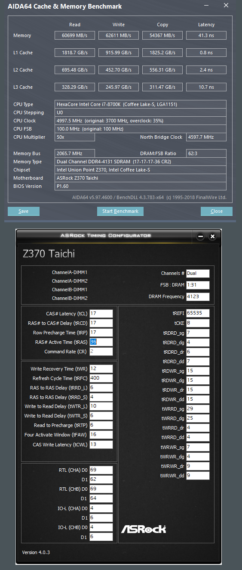Click the tREFI input field
The height and width of the screenshot is (570, 242).
click(x=198, y=314)
